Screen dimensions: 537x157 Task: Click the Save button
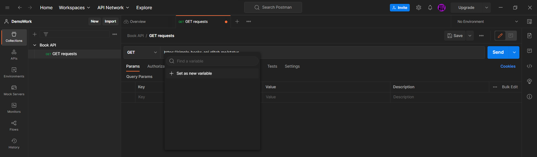[x=455, y=35]
